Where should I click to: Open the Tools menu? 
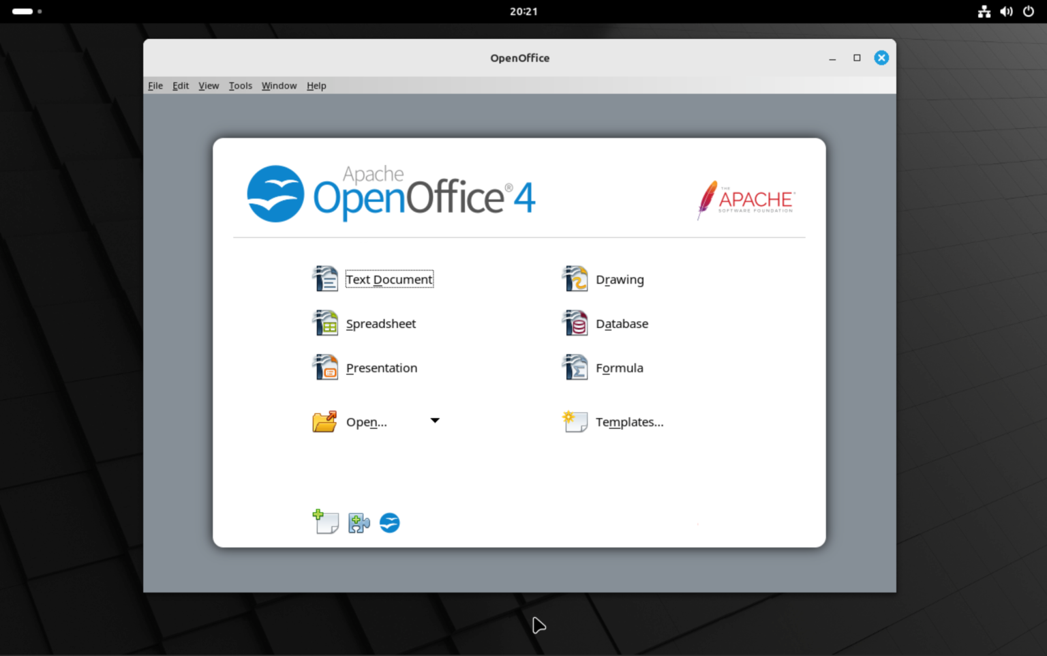240,85
